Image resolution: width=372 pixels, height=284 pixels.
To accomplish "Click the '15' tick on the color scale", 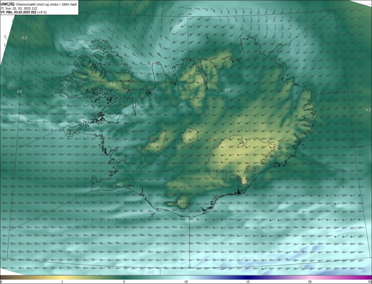I will (x=248, y=282).
